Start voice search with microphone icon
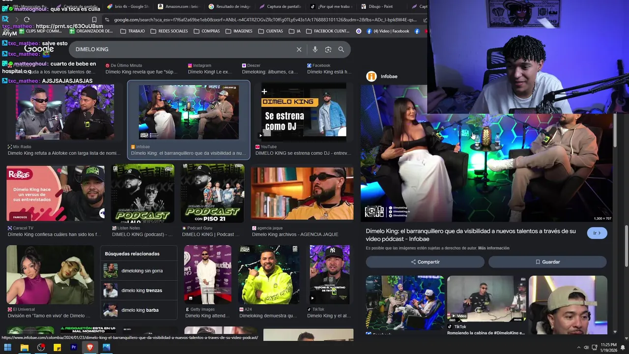 (315, 49)
